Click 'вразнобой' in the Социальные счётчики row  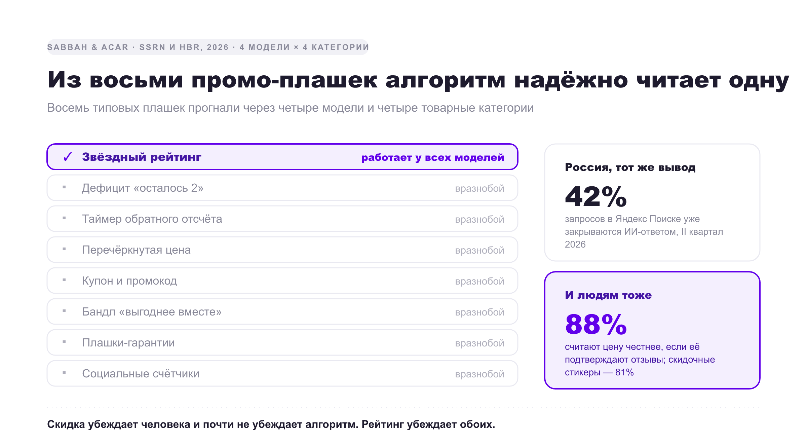tap(479, 374)
